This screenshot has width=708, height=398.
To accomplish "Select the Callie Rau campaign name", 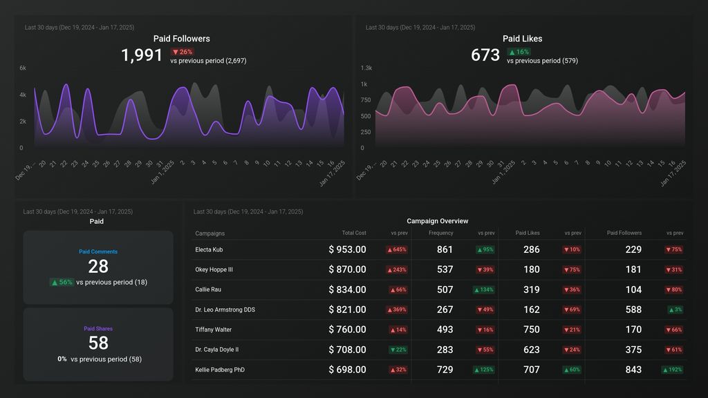I will [x=207, y=290].
